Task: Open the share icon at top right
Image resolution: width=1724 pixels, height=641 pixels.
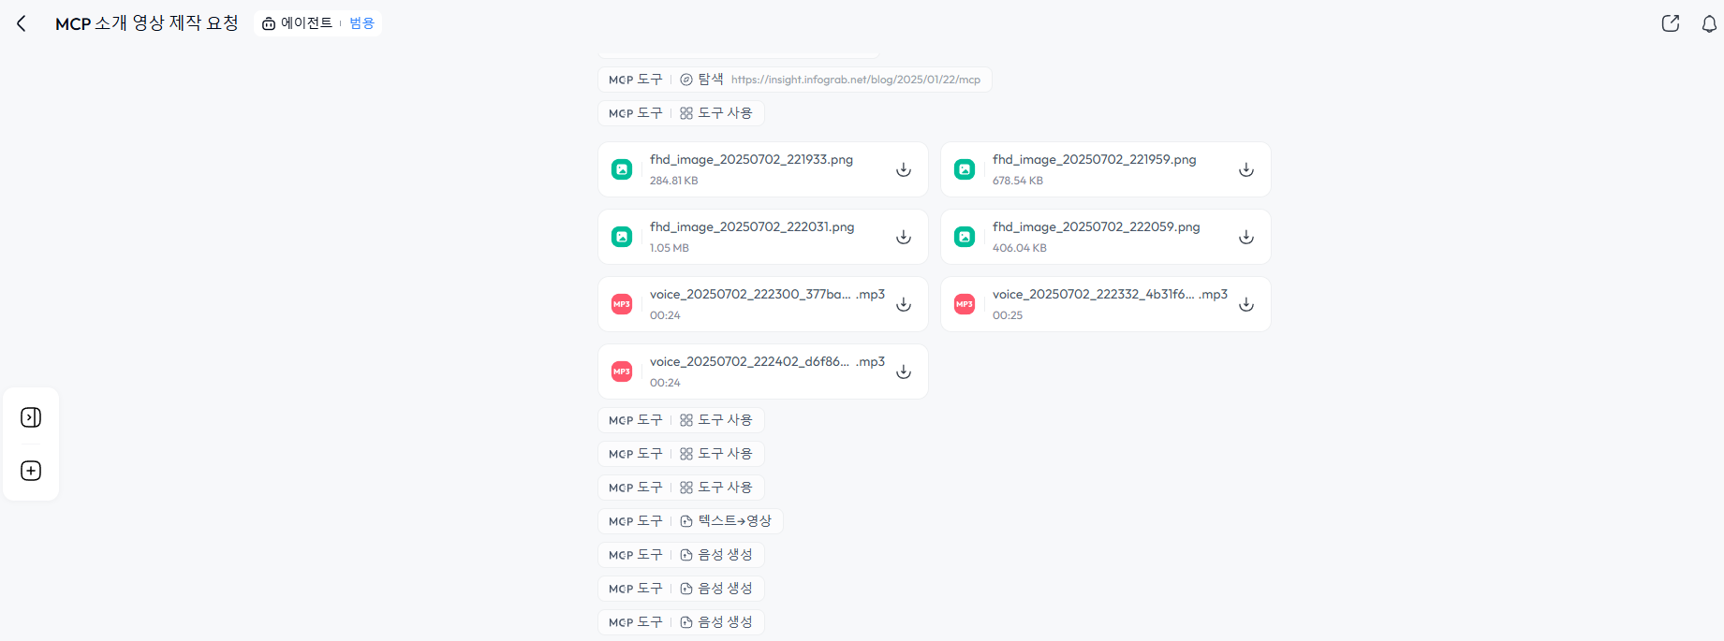Action: tap(1671, 23)
